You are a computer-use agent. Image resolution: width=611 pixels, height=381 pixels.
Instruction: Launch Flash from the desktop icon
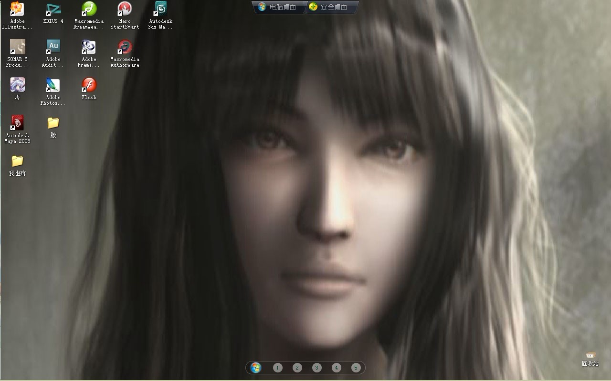(x=89, y=86)
